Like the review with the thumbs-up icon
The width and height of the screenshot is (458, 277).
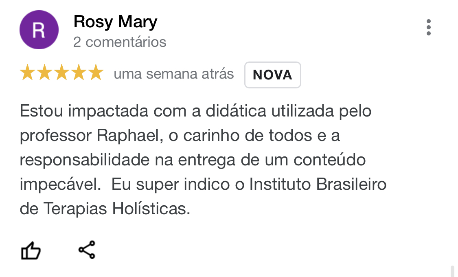pyautogui.click(x=31, y=251)
